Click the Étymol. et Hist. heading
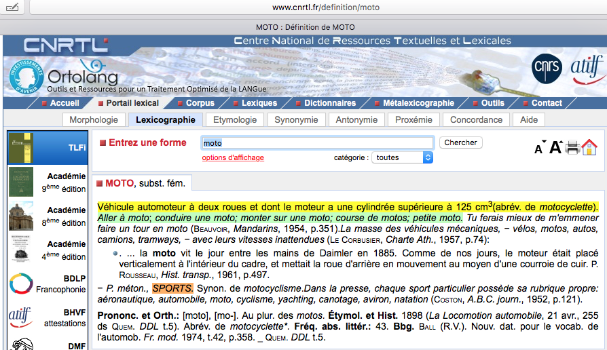 (x=363, y=315)
